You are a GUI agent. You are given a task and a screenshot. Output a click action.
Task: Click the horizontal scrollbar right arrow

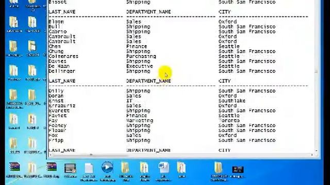tap(312, 155)
